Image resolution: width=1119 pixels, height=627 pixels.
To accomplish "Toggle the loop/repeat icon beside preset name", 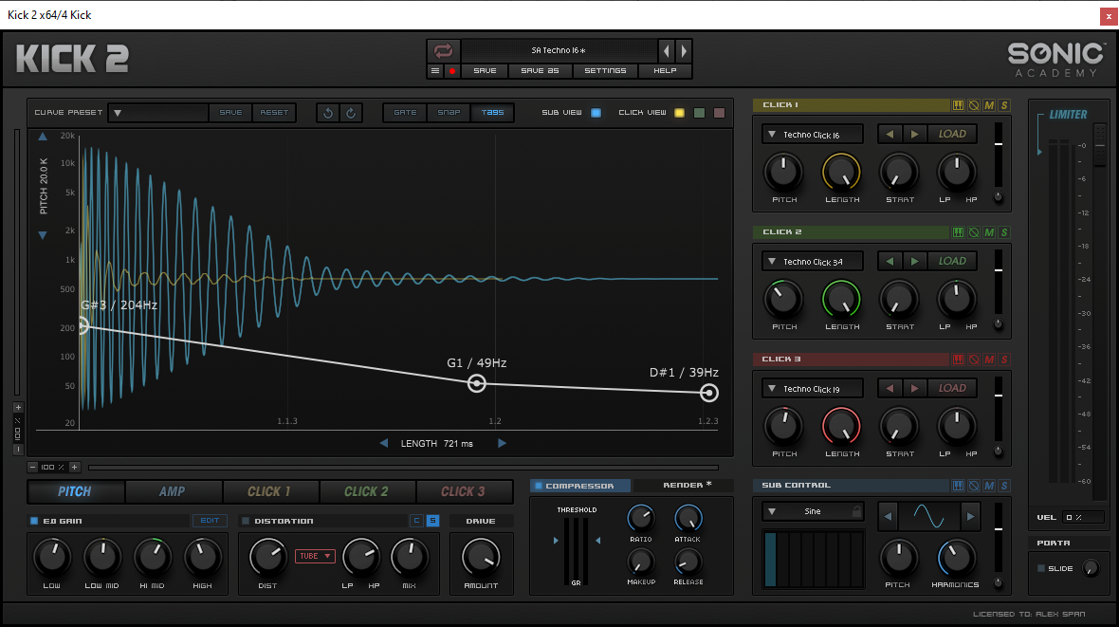I will pyautogui.click(x=443, y=50).
